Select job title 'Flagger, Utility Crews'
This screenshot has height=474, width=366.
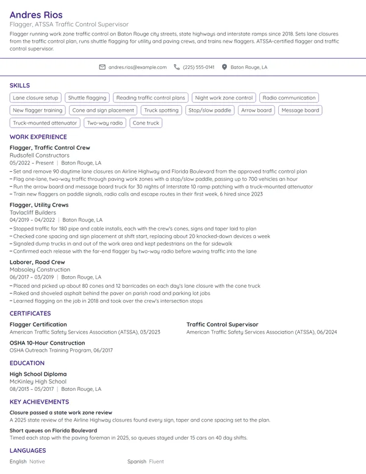click(x=39, y=205)
